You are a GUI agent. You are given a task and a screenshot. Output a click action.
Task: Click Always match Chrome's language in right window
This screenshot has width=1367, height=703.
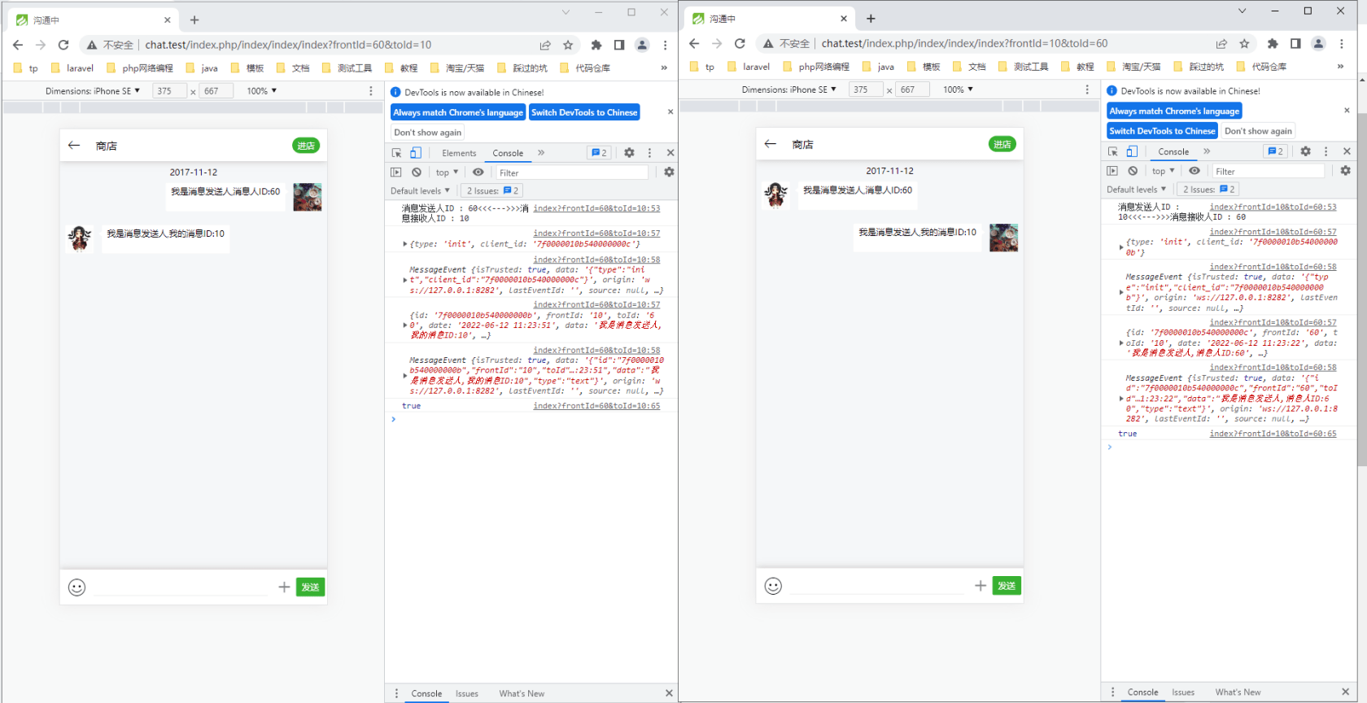click(x=1174, y=111)
